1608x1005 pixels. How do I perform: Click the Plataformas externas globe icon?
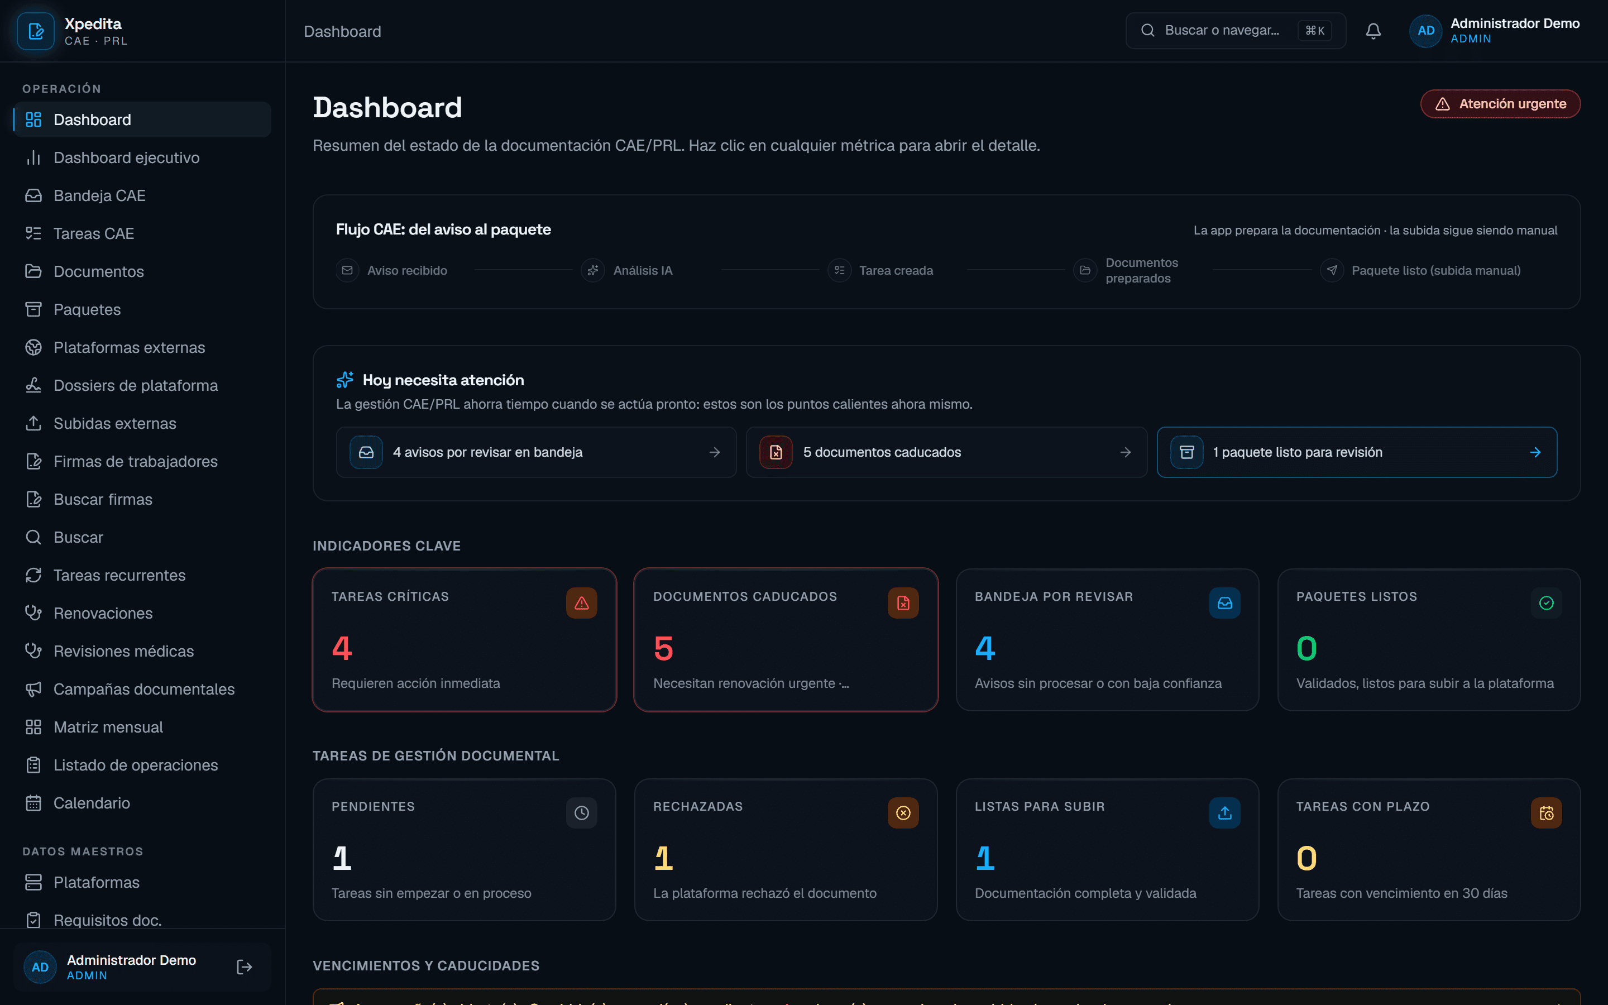[33, 348]
